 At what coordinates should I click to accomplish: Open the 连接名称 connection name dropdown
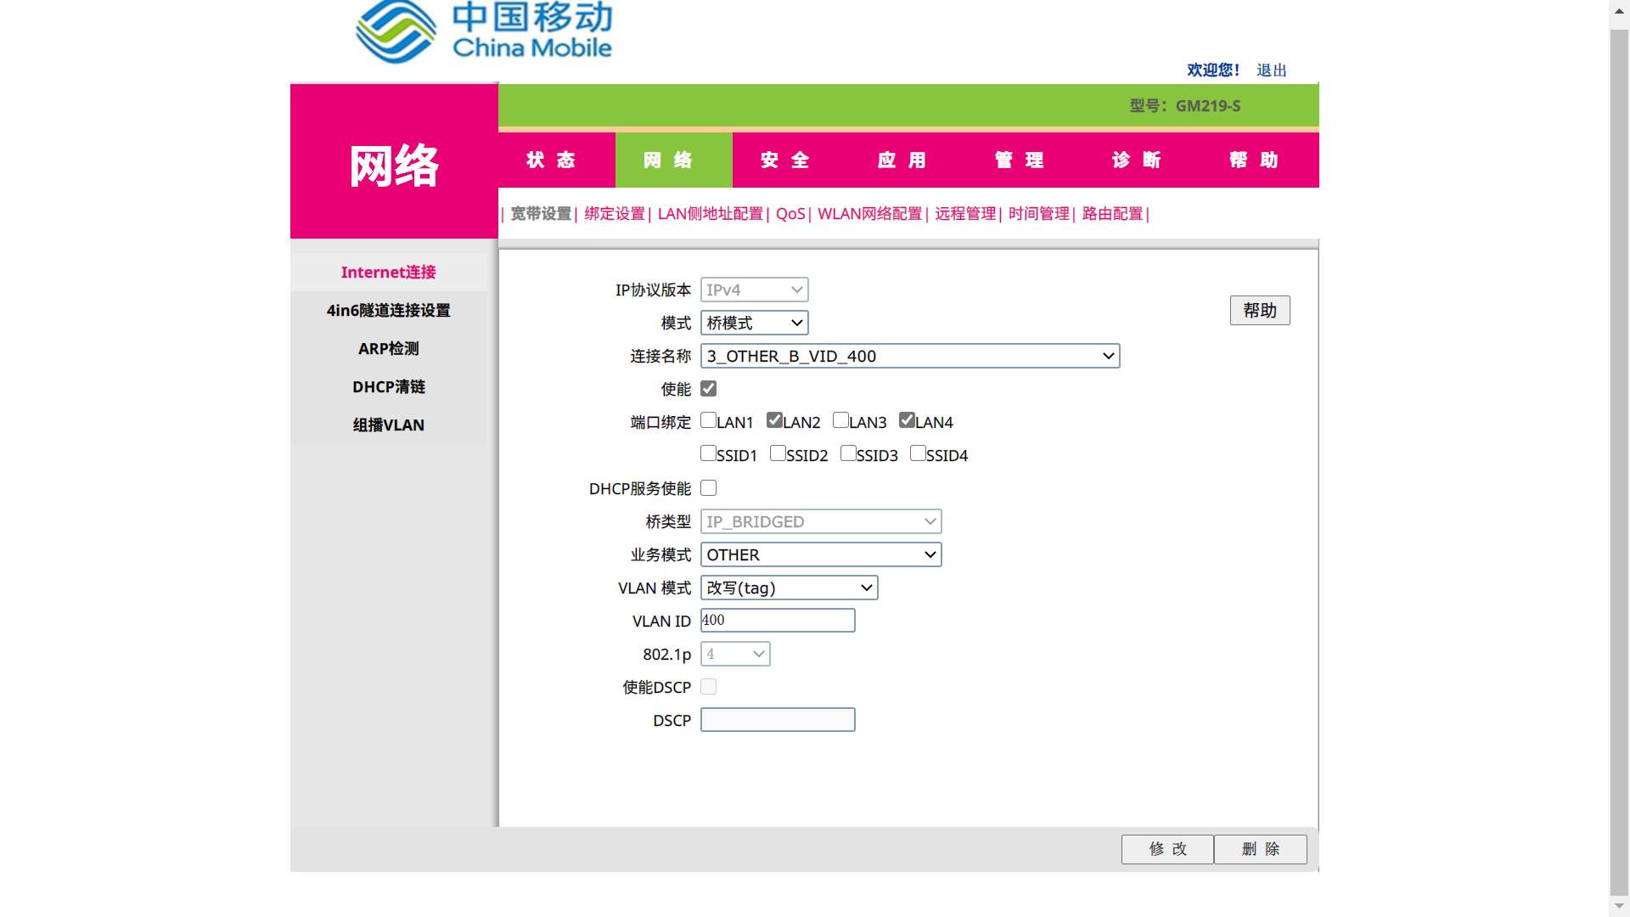(x=909, y=356)
